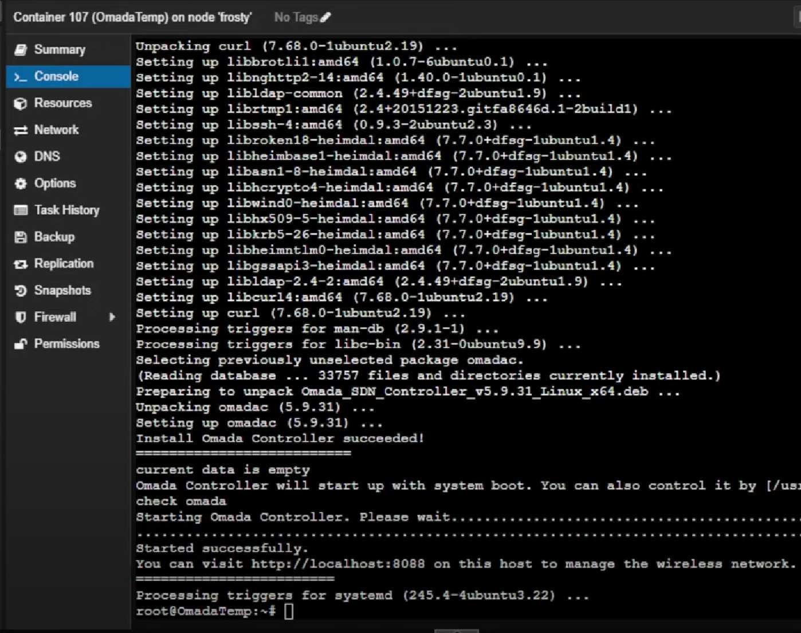The image size is (801, 633).
Task: Click the bottom panel resize handle
Action: tap(456, 631)
